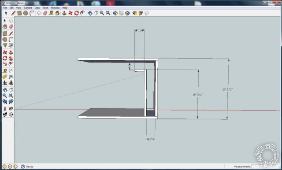Viewport: 282px width, 170px height.
Task: Select the Section Plane tool
Action: pyautogui.click(x=11, y=115)
